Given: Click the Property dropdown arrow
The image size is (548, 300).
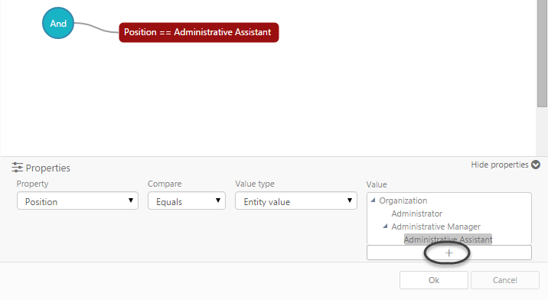Looking at the screenshot, I should (131, 201).
